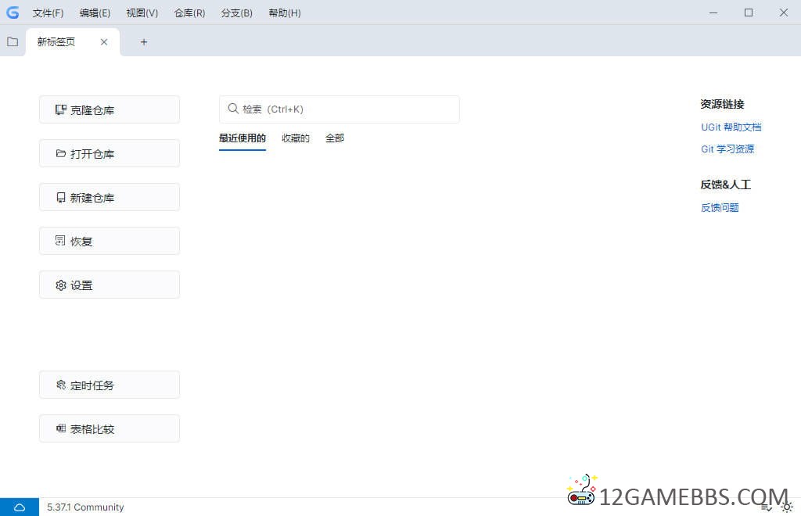Click 5.37.1 Community version text
This screenshot has height=516, width=801.
pyautogui.click(x=85, y=507)
